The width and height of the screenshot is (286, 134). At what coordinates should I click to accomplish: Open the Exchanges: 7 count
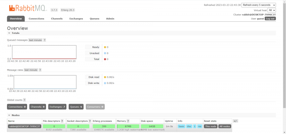(57, 107)
